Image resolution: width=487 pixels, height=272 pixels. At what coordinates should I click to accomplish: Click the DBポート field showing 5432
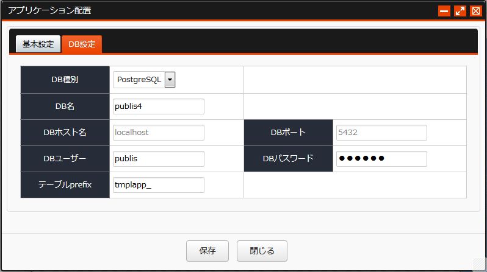(381, 133)
